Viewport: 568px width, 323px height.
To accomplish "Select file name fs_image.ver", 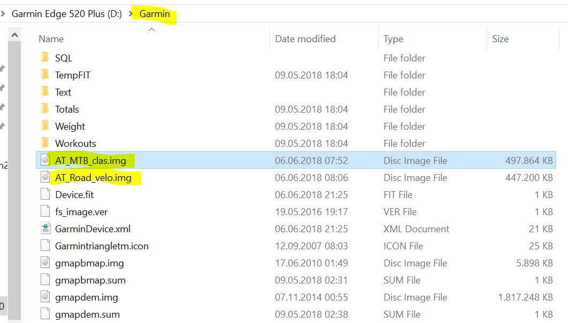I will click(x=81, y=211).
